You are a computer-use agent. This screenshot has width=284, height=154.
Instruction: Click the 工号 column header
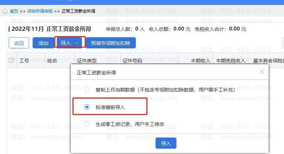click(x=24, y=61)
